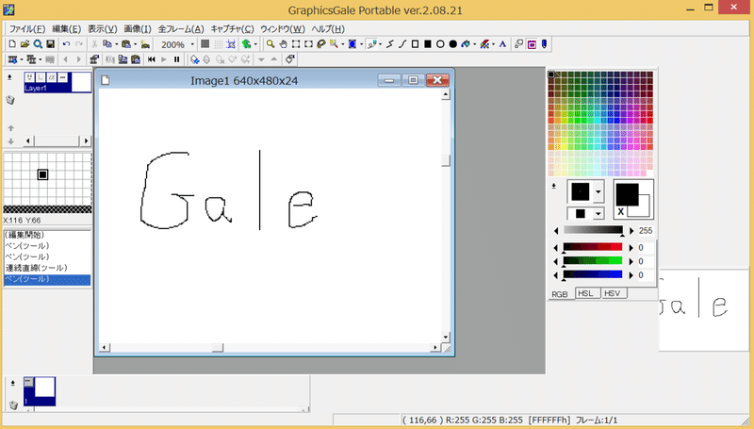Toggle the blue marker pen-pressure icon
Screen dimensions: 754x429
(544, 44)
